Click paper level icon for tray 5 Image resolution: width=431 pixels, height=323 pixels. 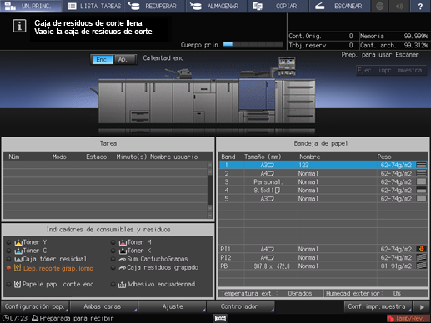tap(421, 199)
